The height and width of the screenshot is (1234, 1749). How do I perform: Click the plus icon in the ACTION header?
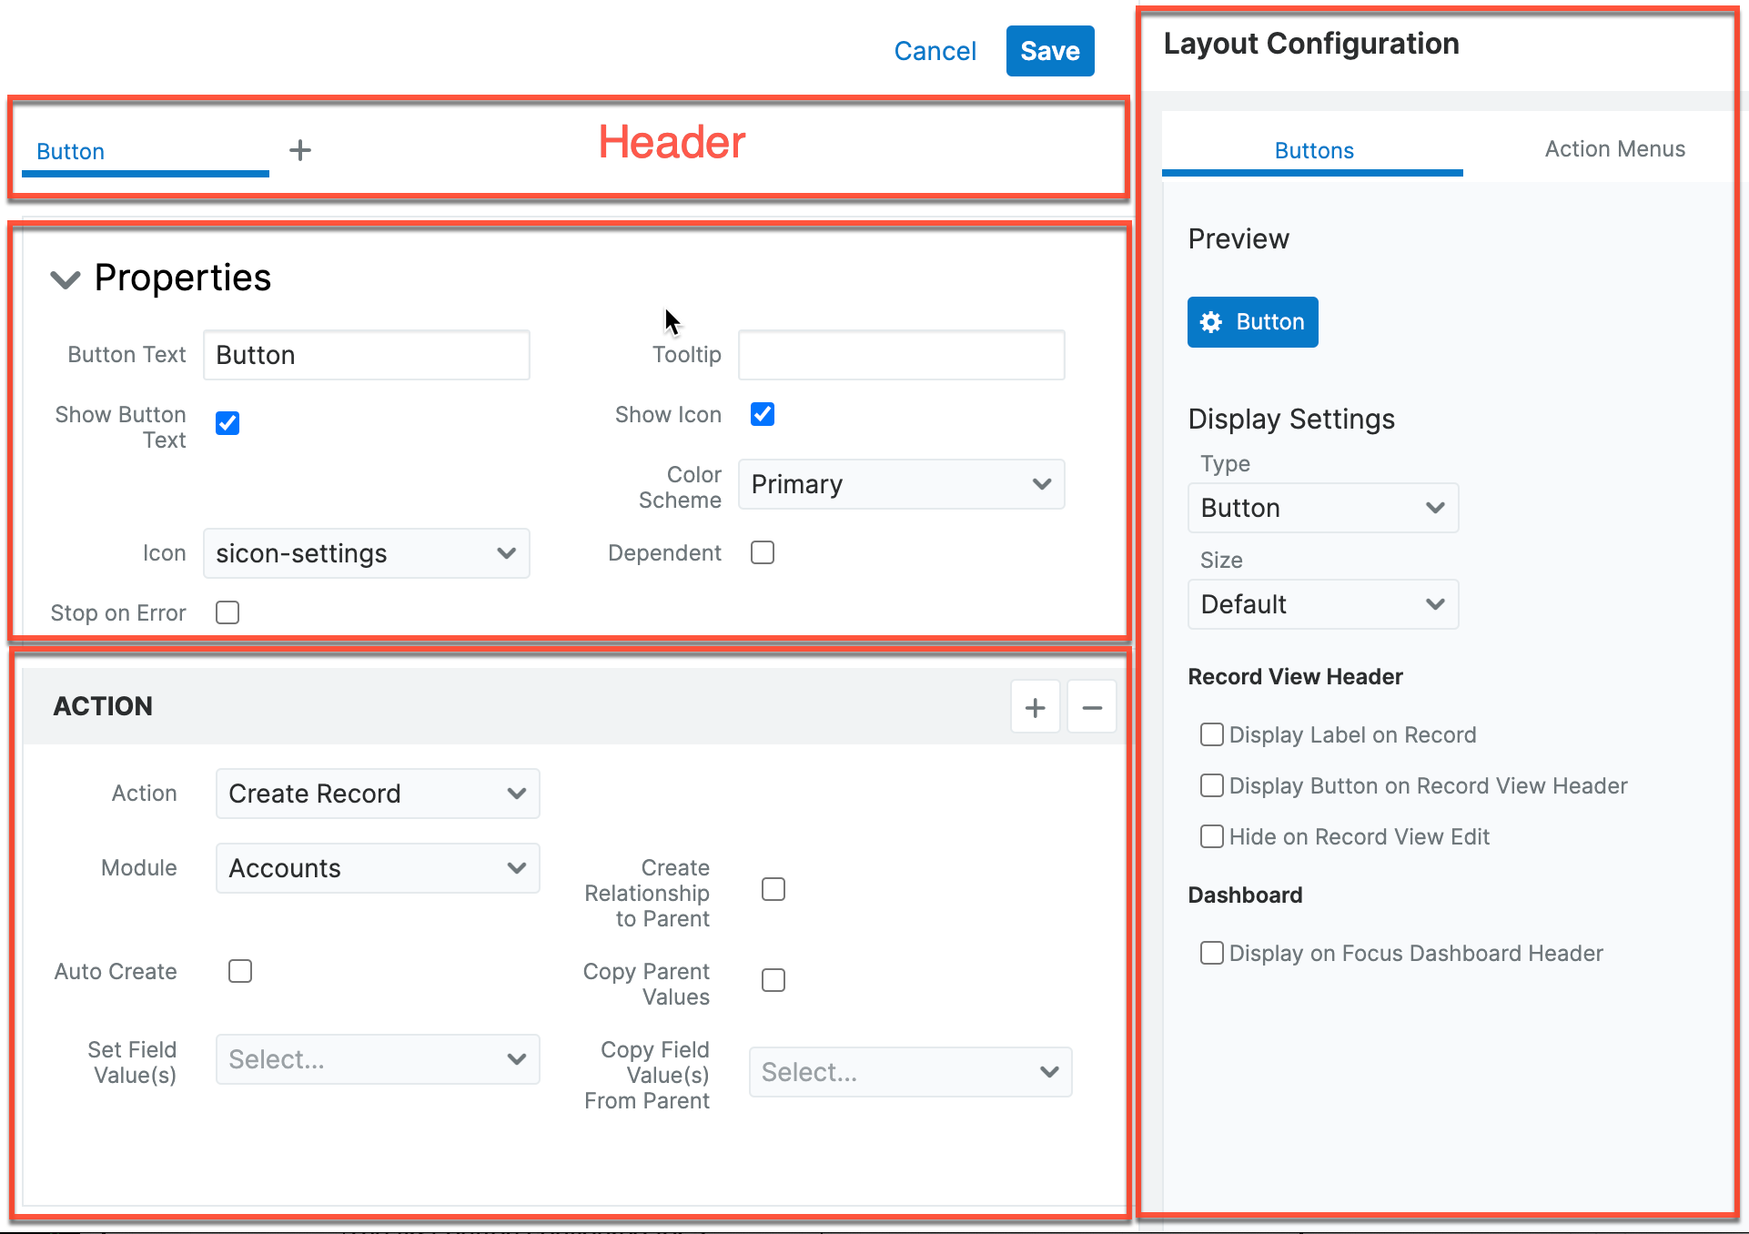coord(1035,707)
